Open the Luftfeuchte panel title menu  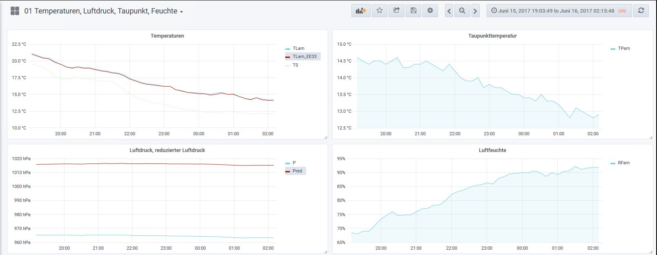coord(492,150)
